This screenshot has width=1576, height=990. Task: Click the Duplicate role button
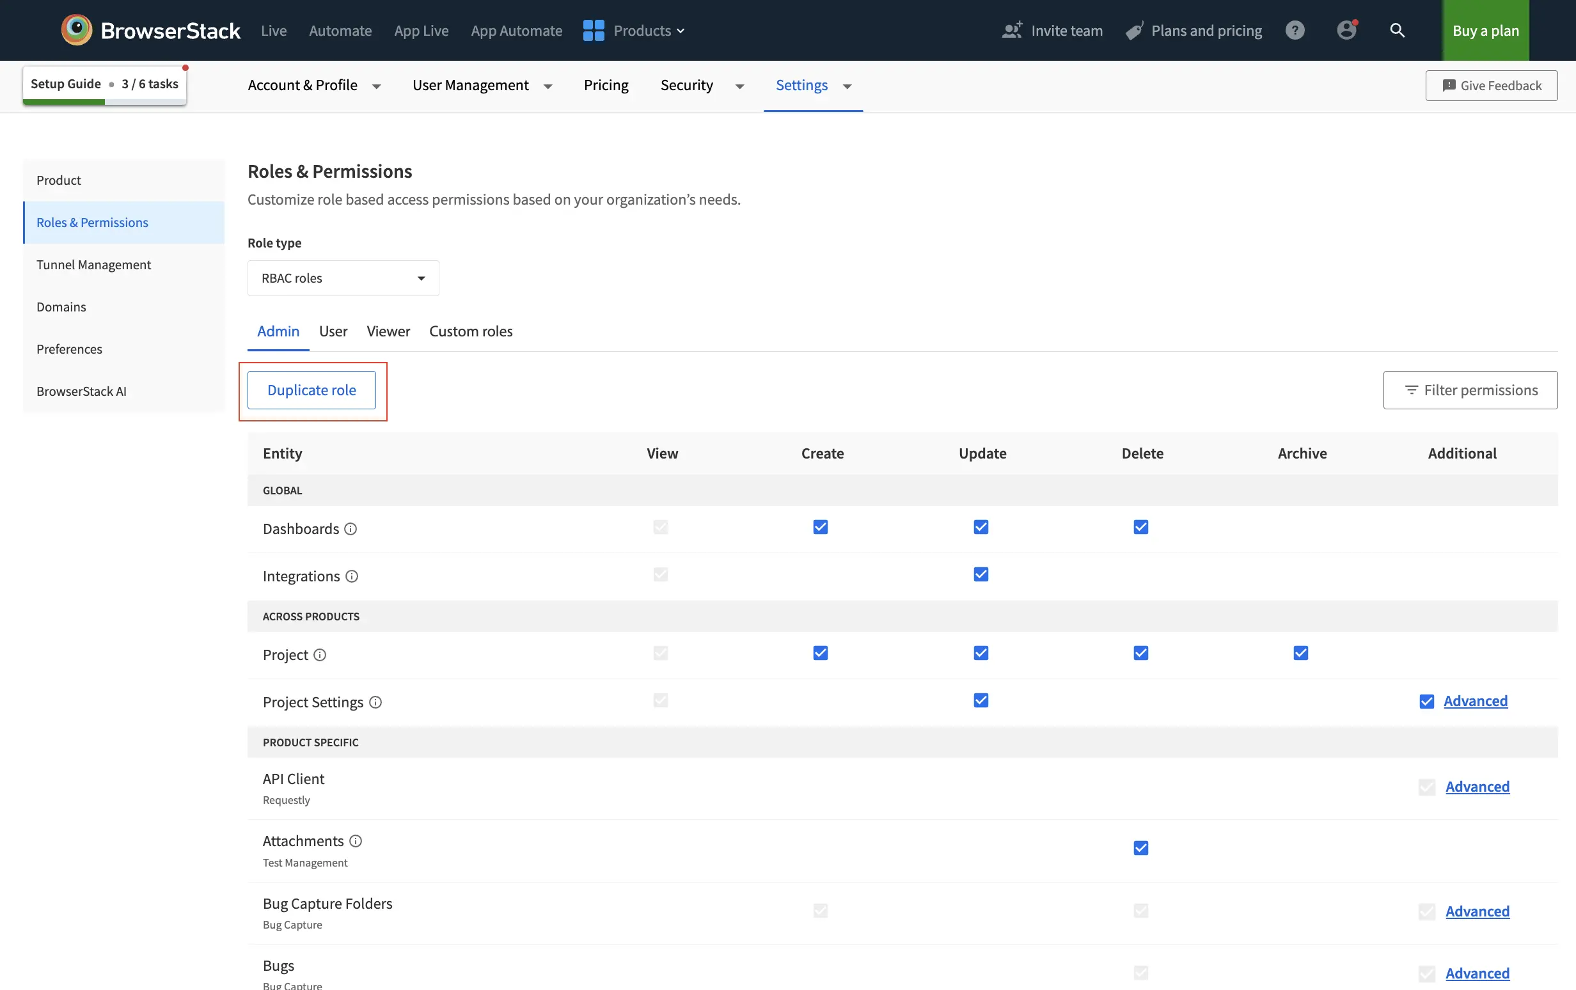pyautogui.click(x=312, y=389)
